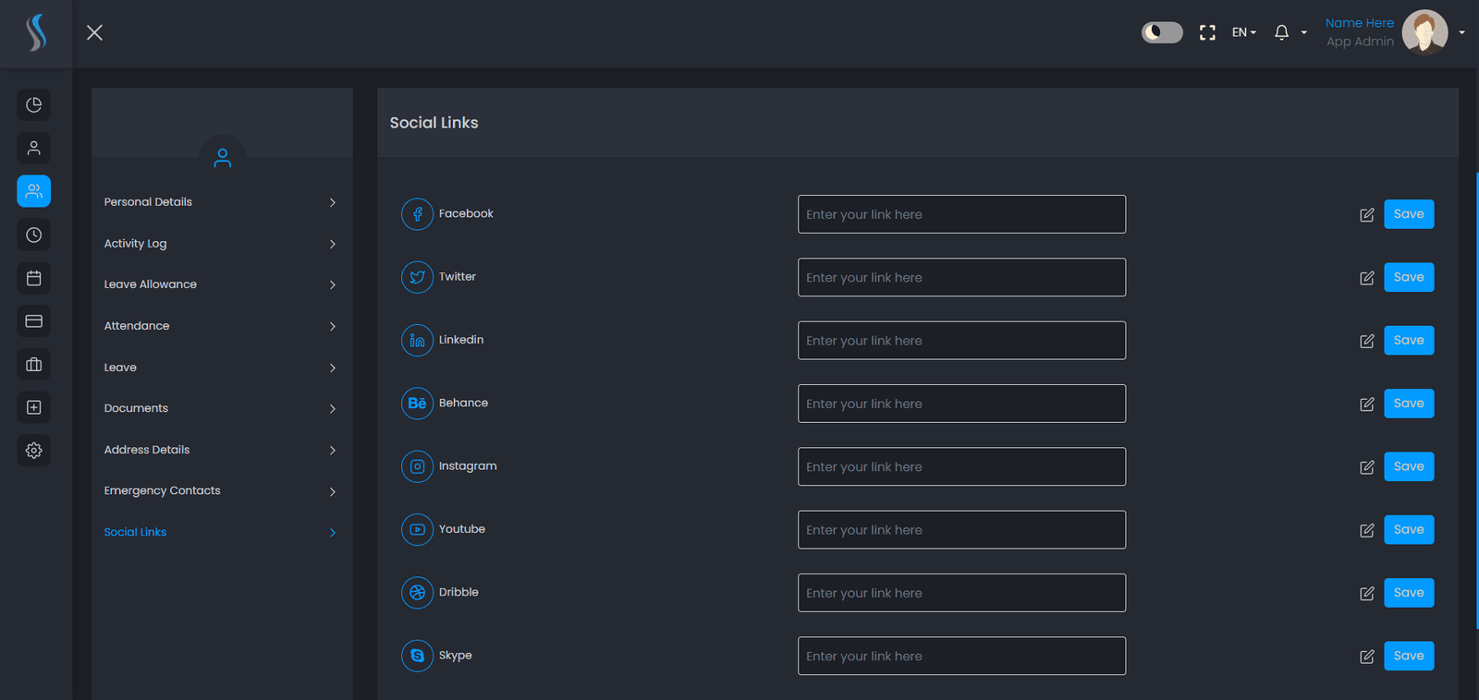Image resolution: width=1479 pixels, height=700 pixels.
Task: Click the Twitter bird icon
Action: click(417, 277)
